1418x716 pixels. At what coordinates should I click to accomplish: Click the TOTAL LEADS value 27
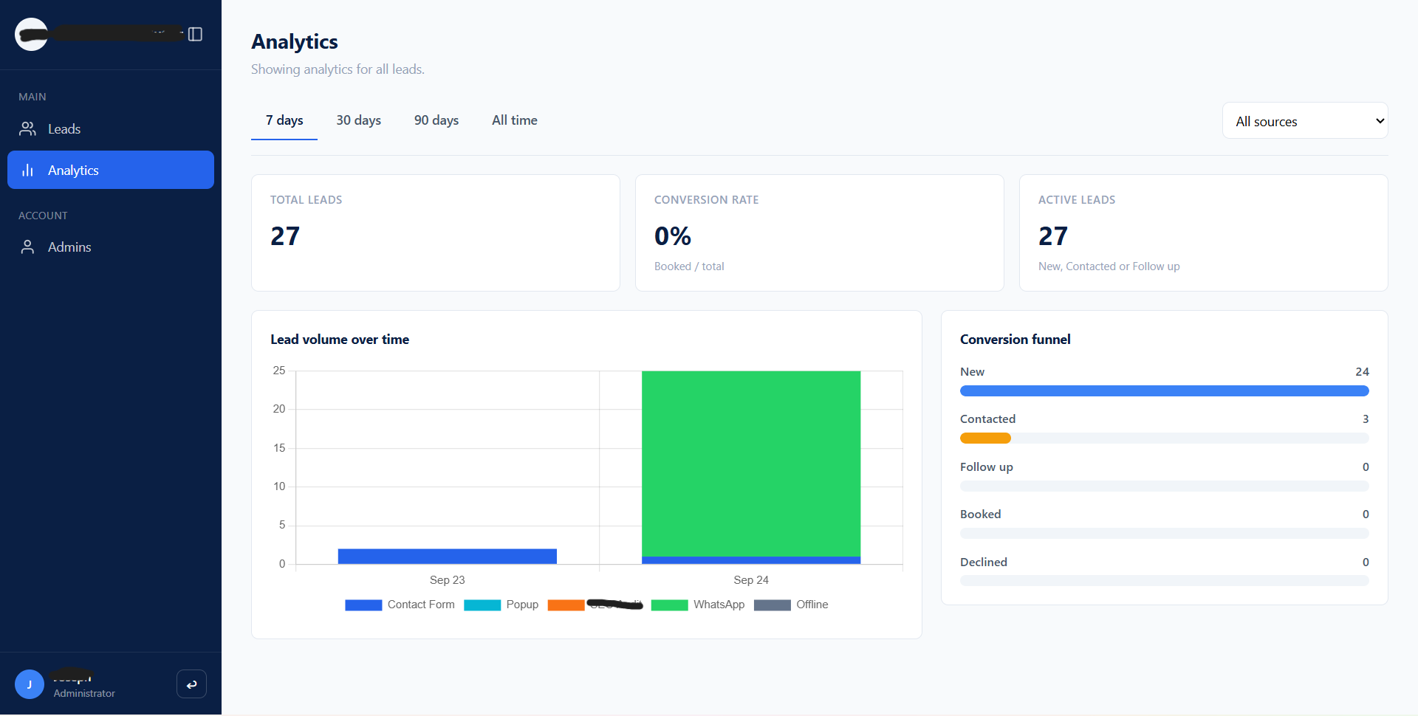tap(285, 236)
